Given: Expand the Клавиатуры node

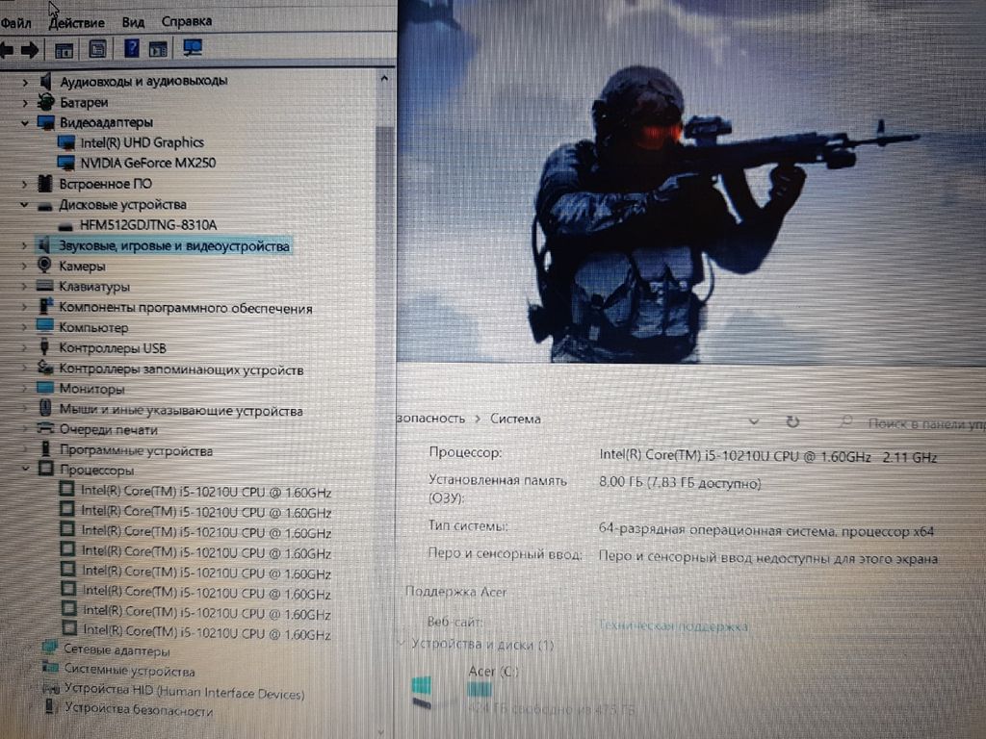Looking at the screenshot, I should click(24, 287).
